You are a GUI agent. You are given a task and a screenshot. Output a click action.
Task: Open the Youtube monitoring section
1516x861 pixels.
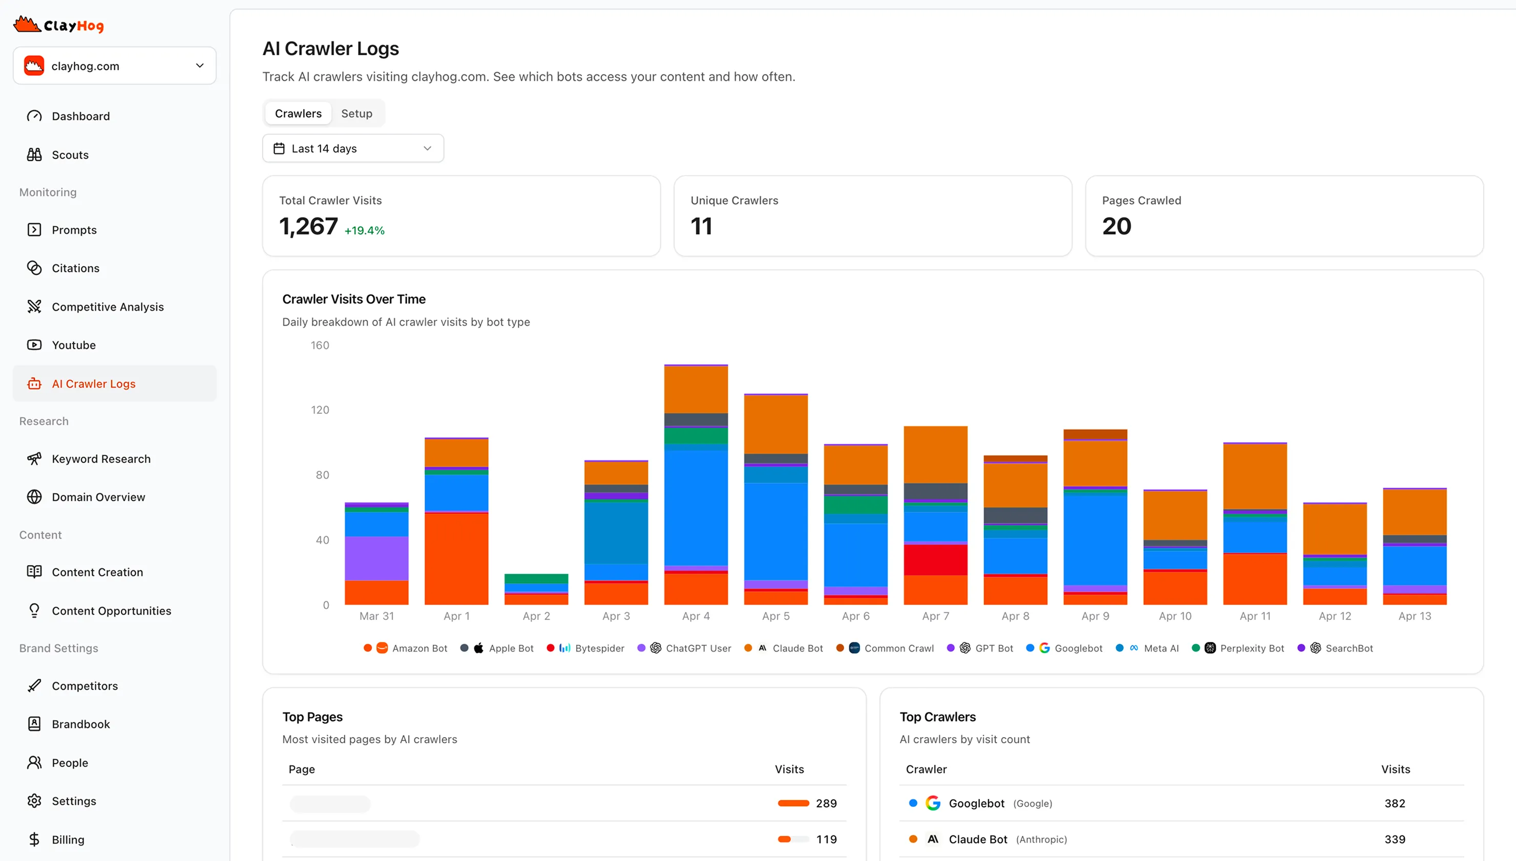[73, 345]
